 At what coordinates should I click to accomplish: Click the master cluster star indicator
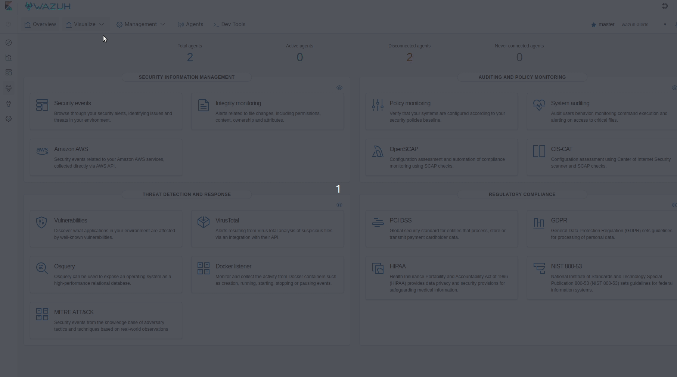click(x=594, y=25)
